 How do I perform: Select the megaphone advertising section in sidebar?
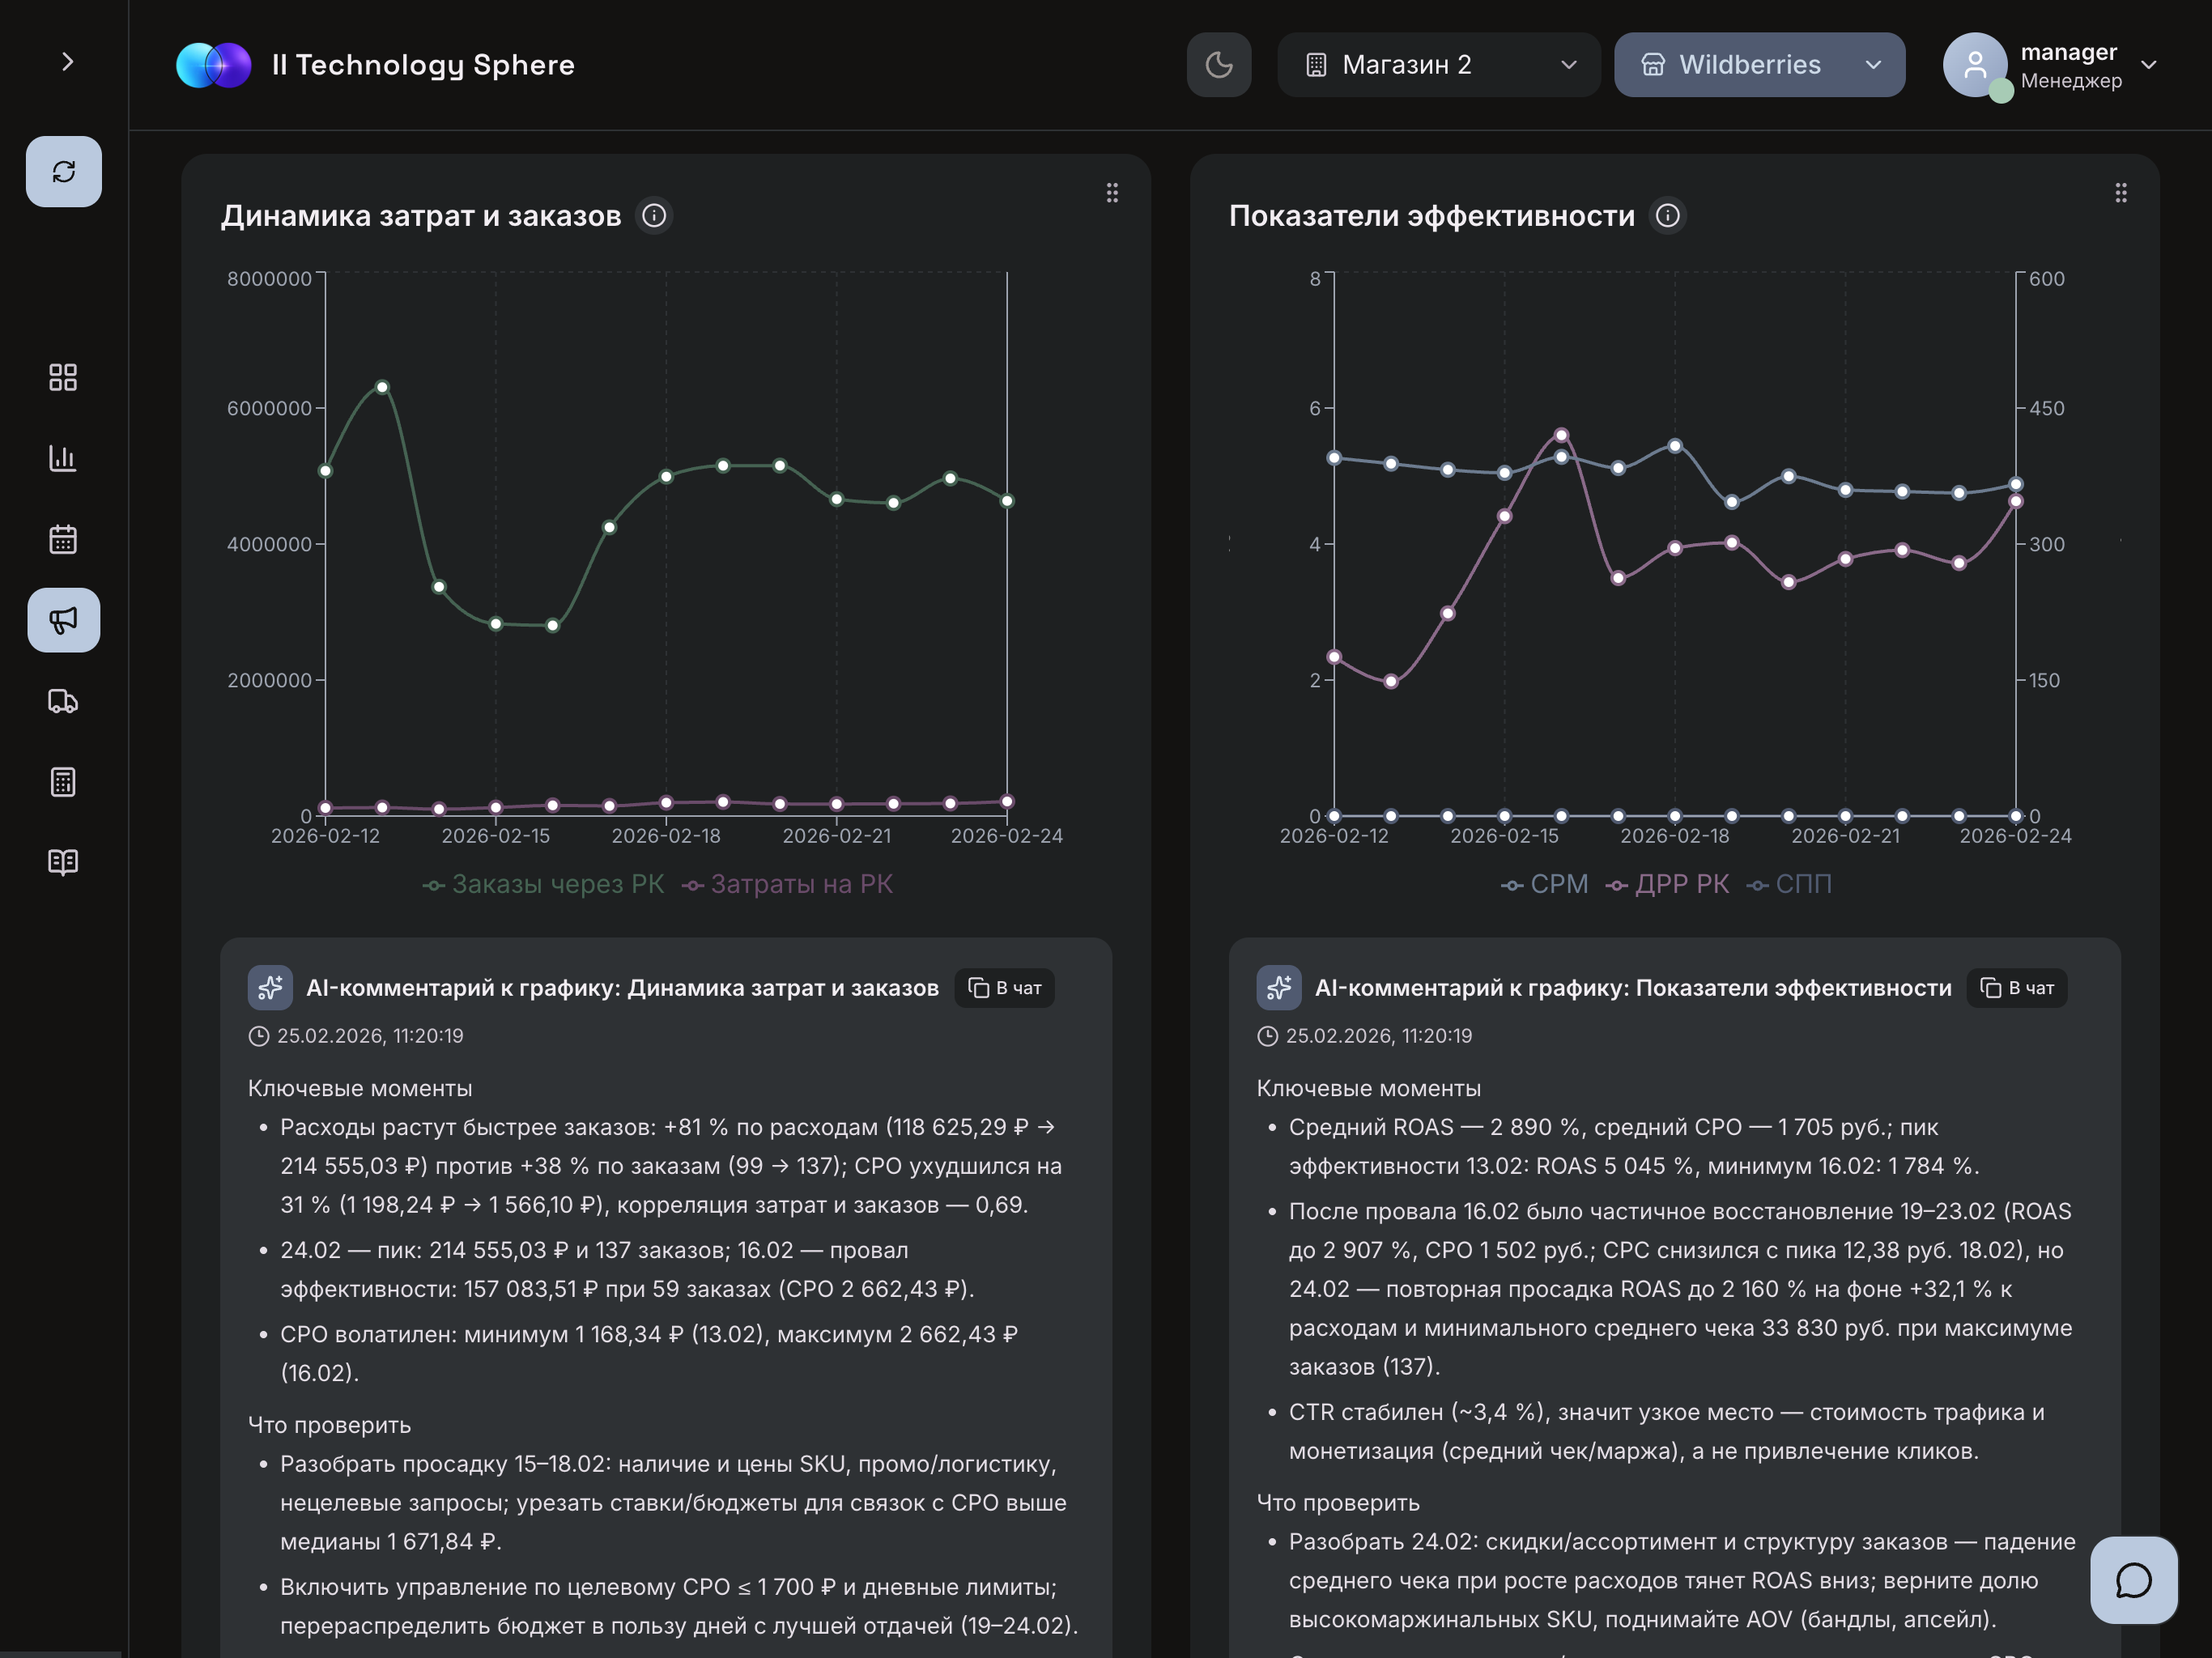63,620
